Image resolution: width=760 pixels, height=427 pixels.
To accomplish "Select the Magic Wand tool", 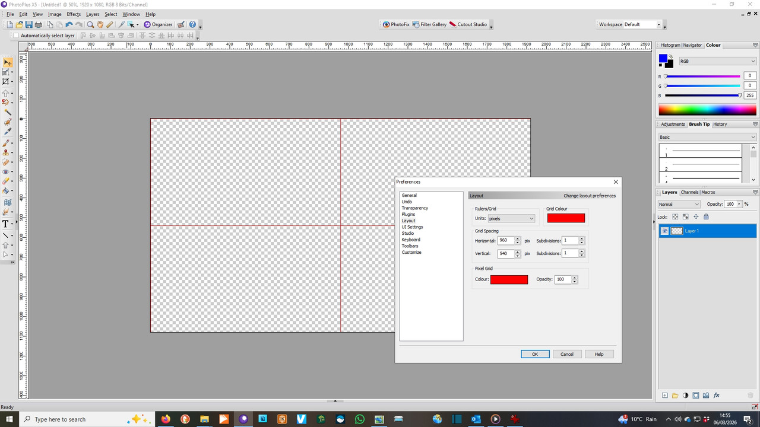I will point(7,112).
